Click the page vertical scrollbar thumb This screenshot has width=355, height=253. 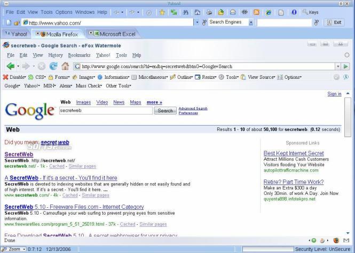pyautogui.click(x=348, y=117)
